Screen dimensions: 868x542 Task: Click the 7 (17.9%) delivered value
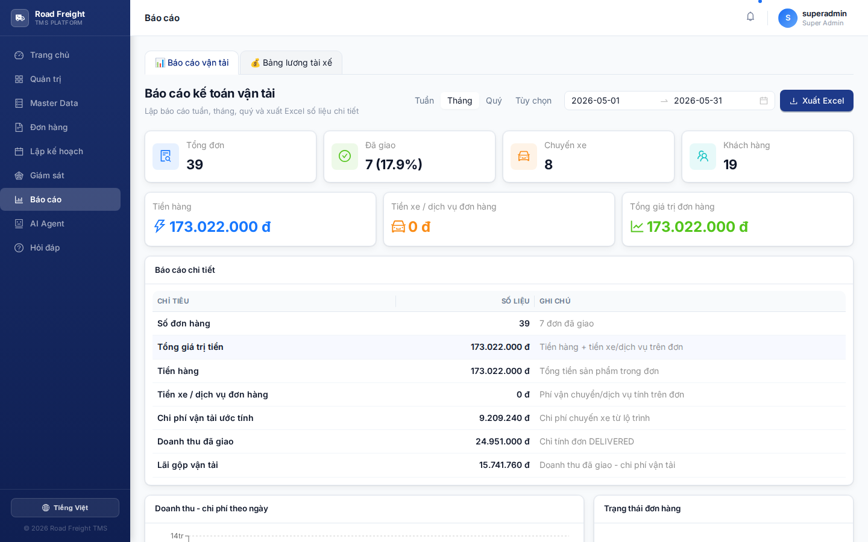click(394, 164)
